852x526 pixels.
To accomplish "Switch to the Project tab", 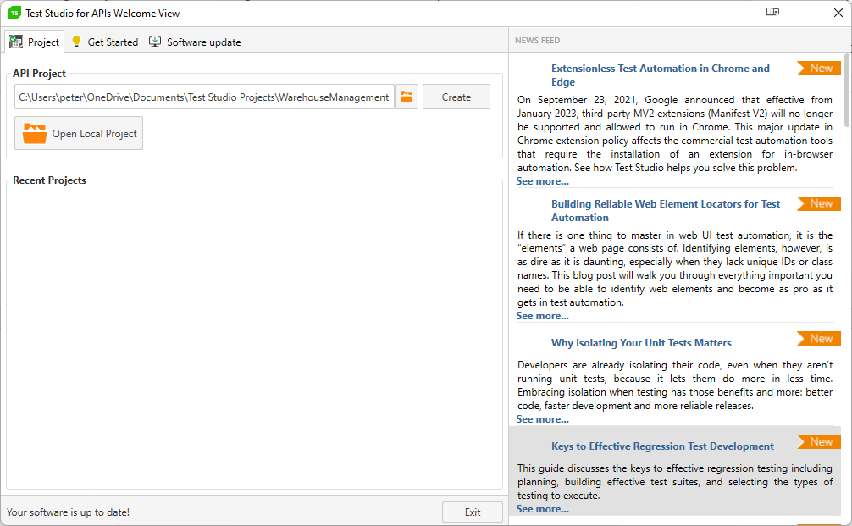I will coord(35,42).
